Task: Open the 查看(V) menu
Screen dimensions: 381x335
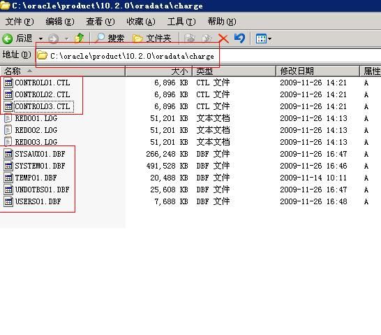Action: [x=100, y=22]
